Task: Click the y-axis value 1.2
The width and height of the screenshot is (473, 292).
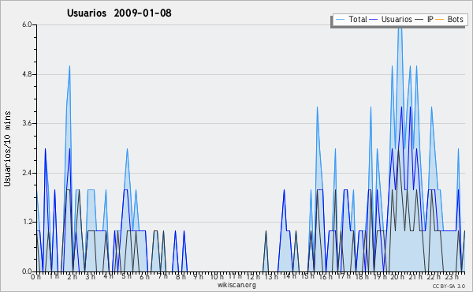Action: tap(27, 223)
